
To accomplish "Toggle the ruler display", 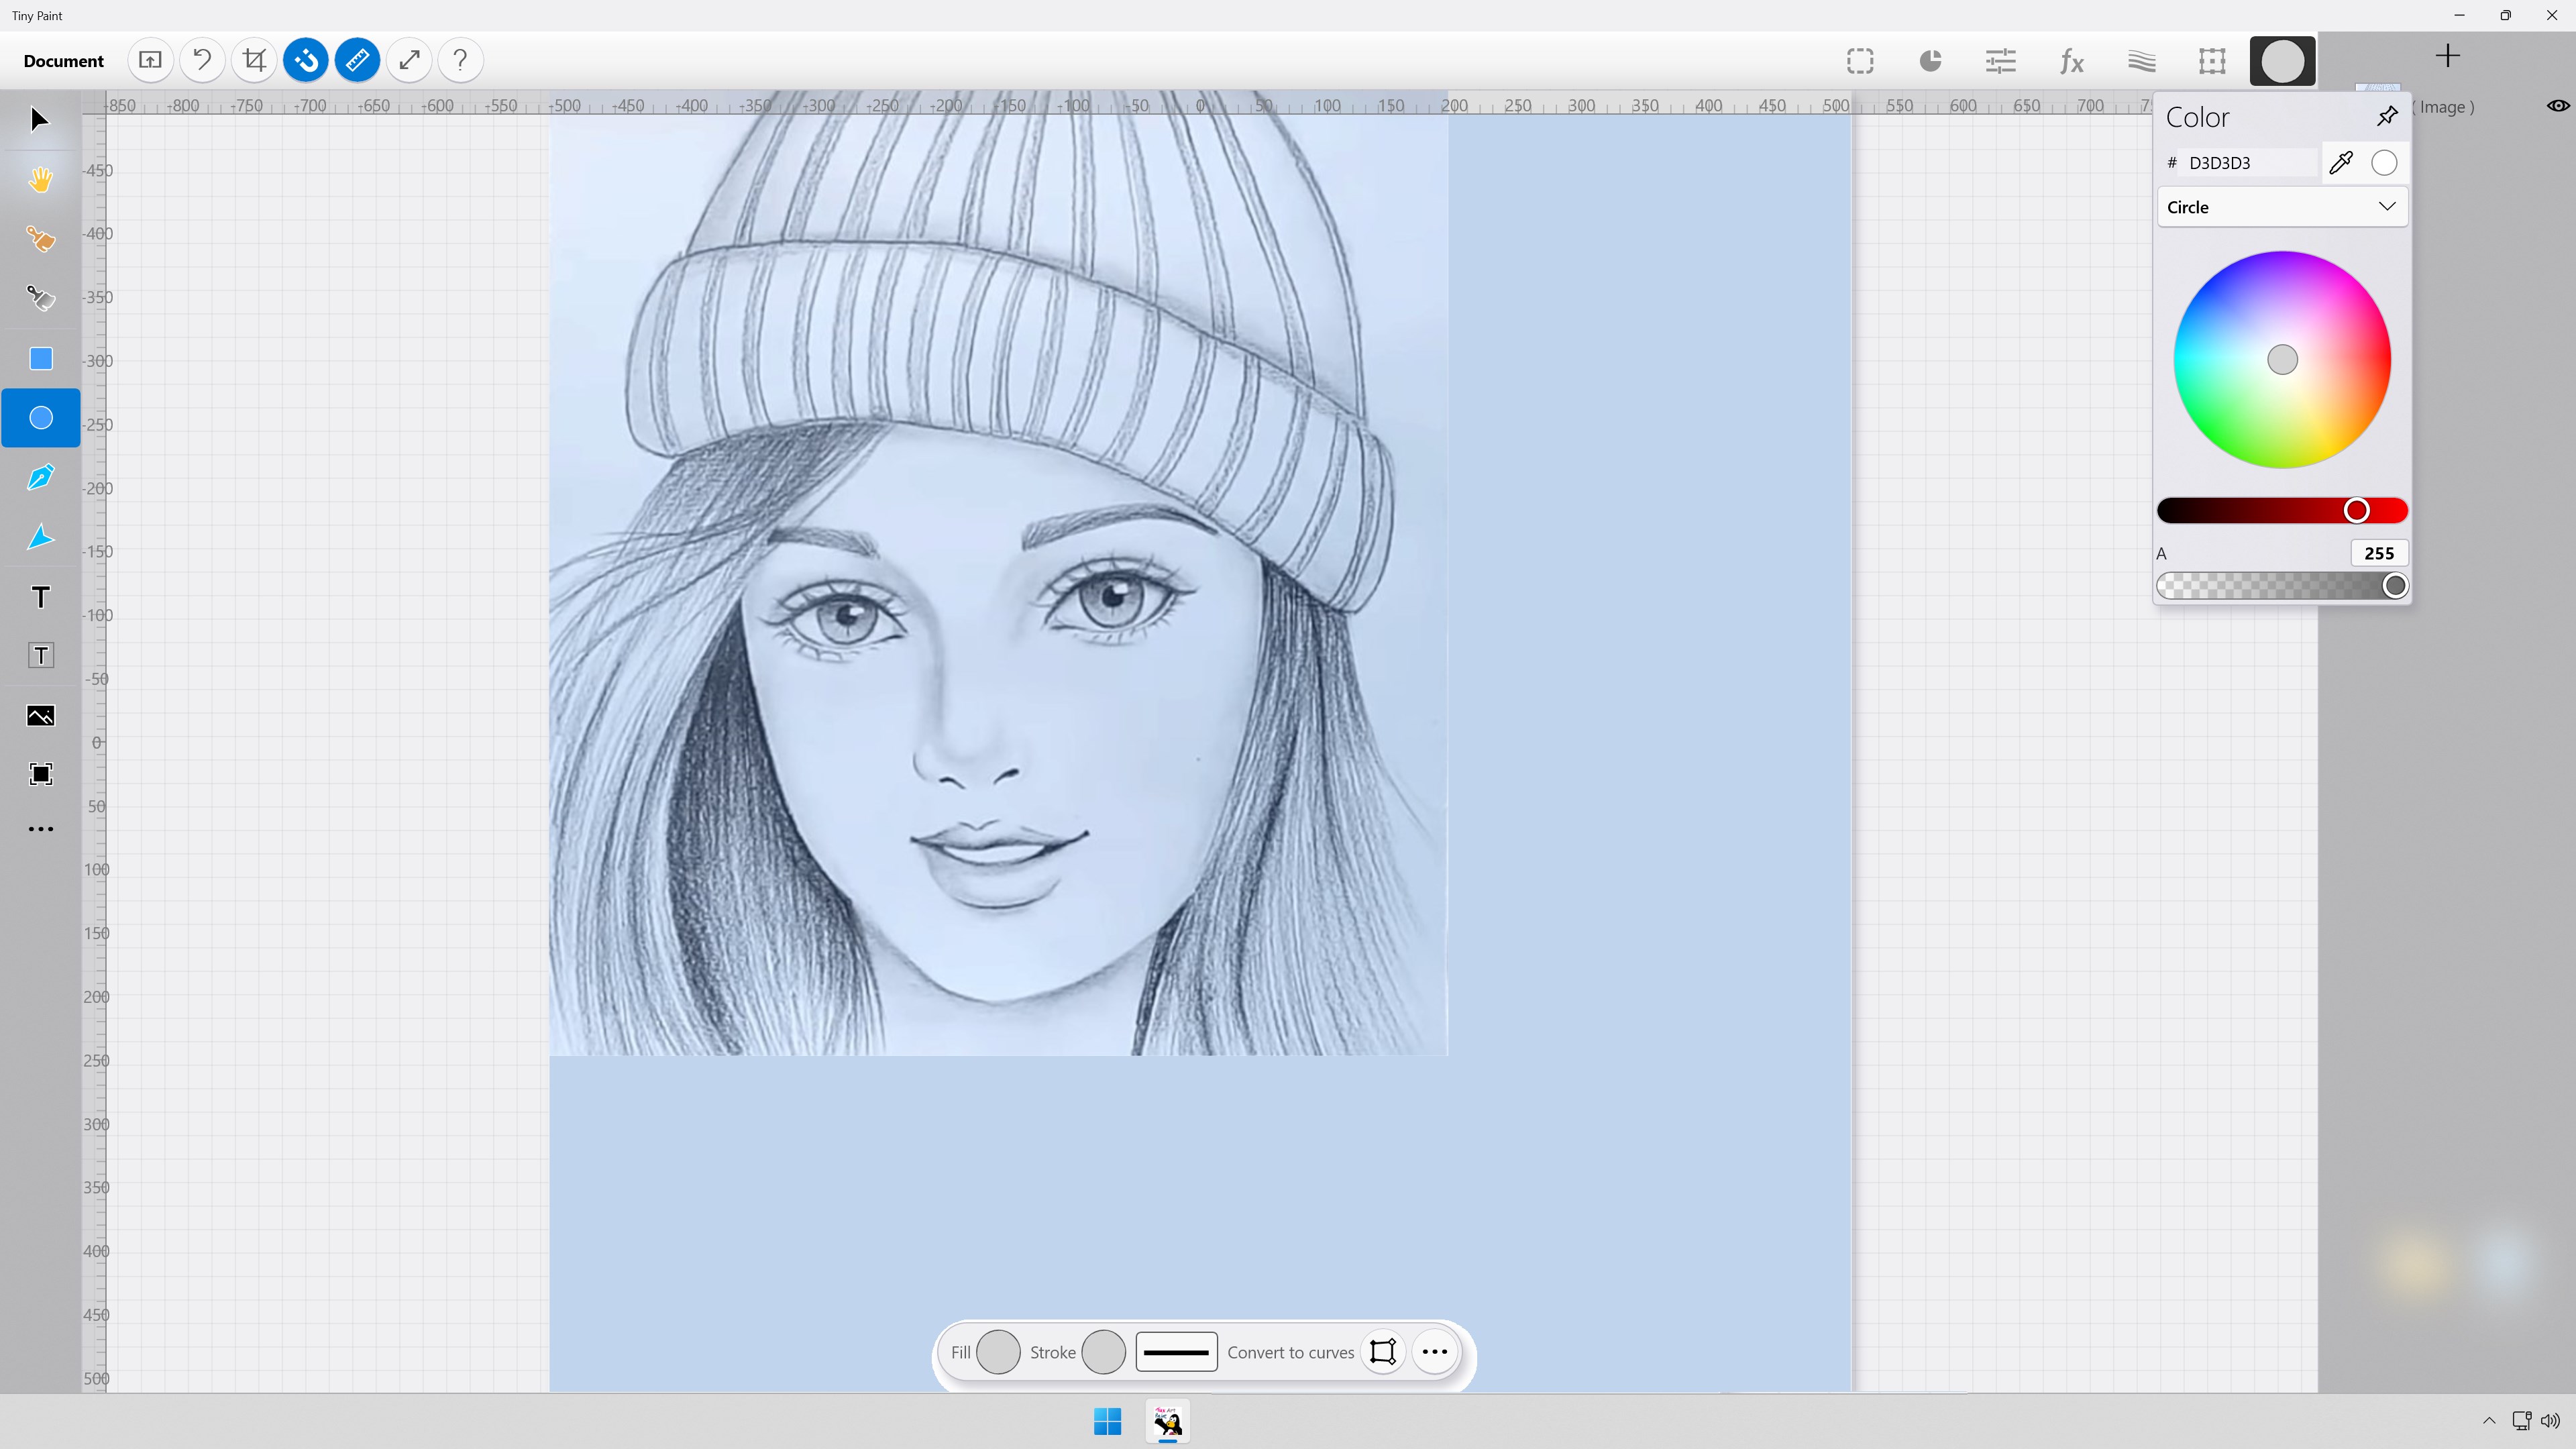I will (357, 60).
